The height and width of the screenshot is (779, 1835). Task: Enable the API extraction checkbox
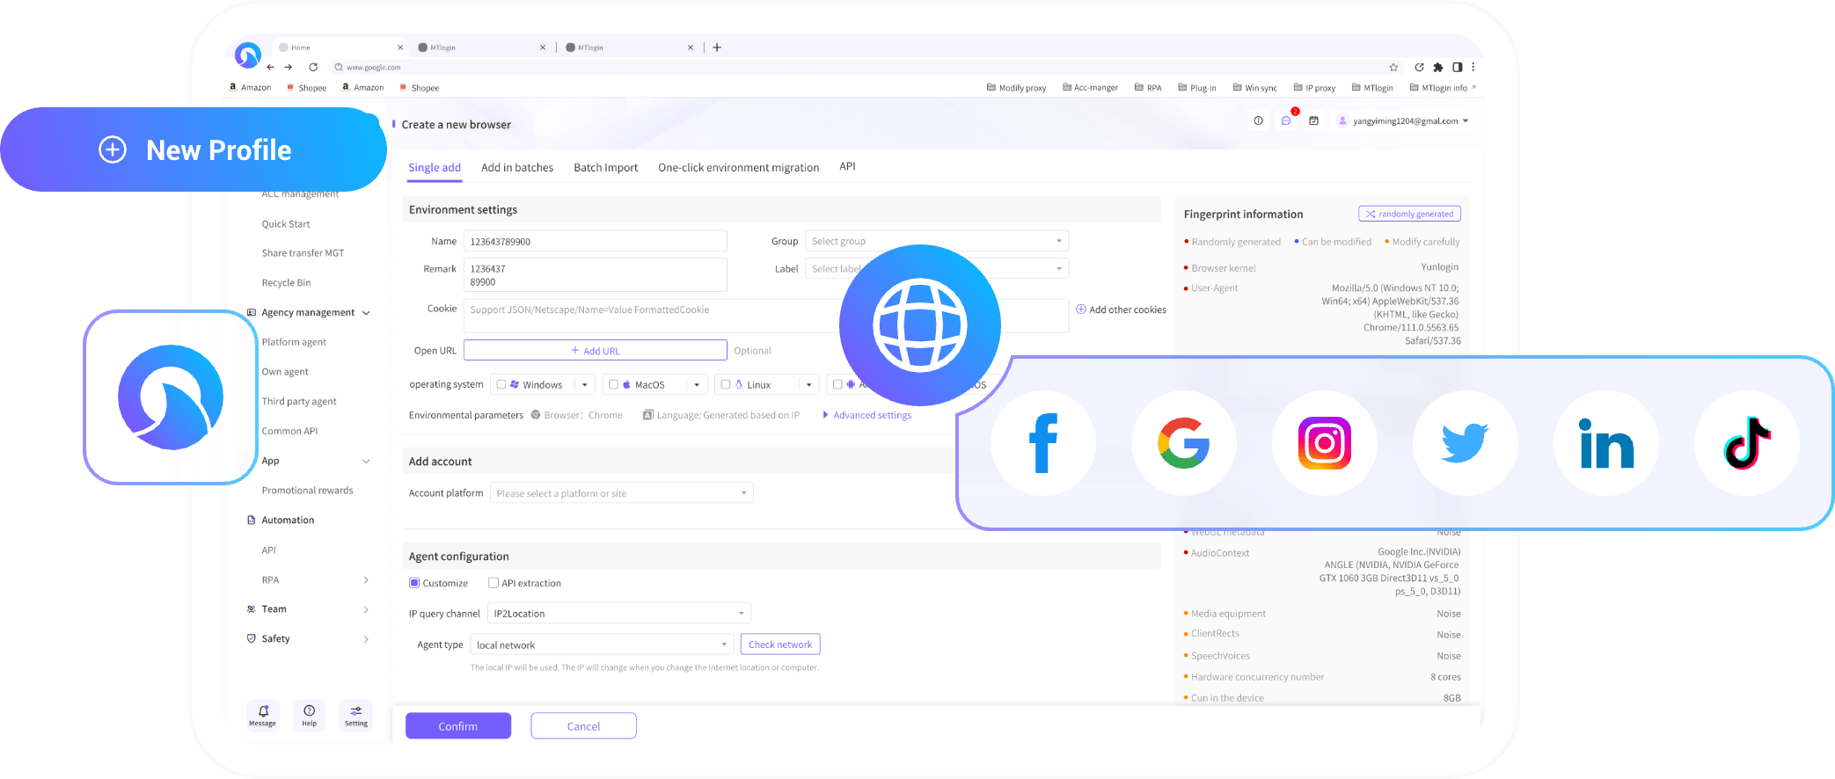click(493, 583)
